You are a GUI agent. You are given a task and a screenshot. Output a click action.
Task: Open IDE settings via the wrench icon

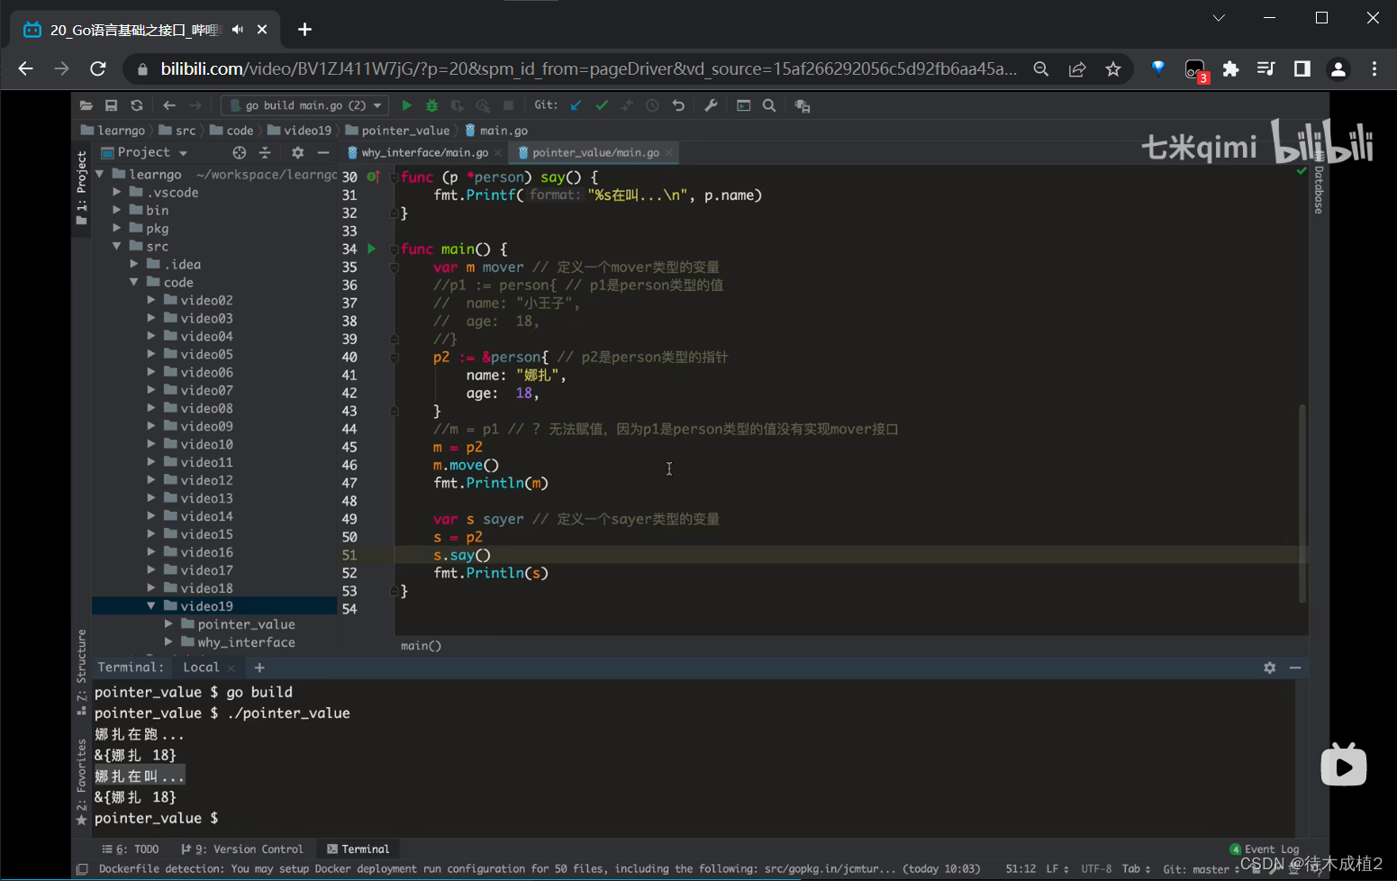tap(711, 105)
